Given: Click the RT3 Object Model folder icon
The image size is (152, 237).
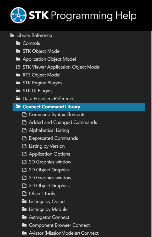Looking at the screenshot, I should coord(18,75).
